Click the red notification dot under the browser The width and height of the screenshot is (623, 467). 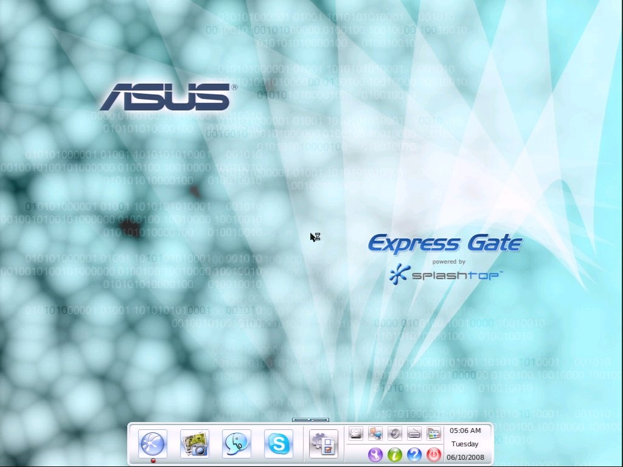[x=152, y=461]
